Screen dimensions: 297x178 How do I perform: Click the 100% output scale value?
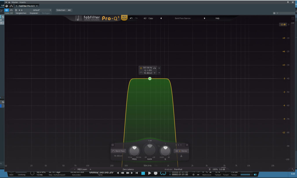(x=215, y=170)
